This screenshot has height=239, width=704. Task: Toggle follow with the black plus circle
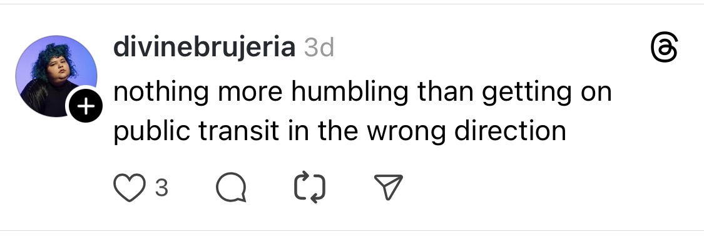pyautogui.click(x=86, y=106)
